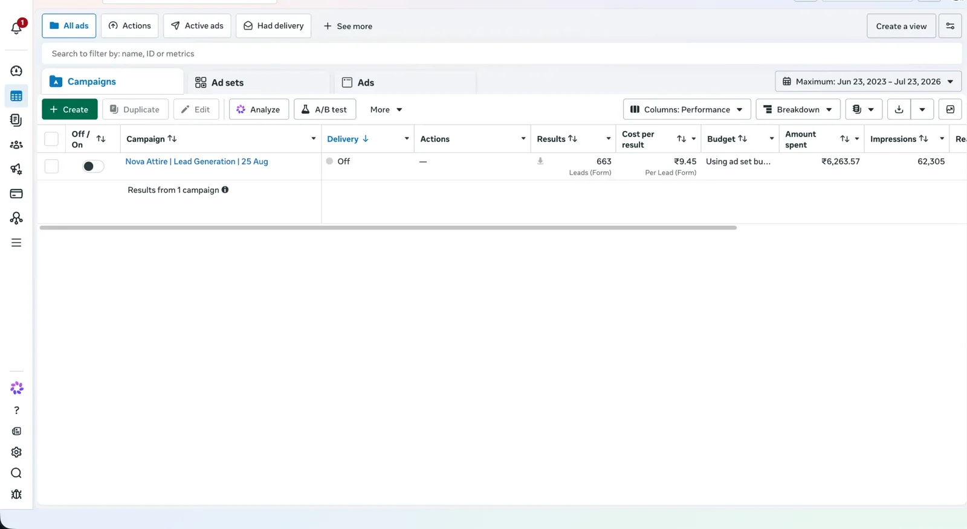Open the Campaigns table icon in sidebar

point(16,96)
